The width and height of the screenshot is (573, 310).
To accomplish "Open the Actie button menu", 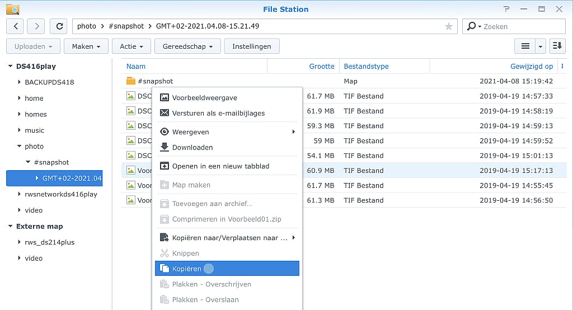I will pos(131,46).
